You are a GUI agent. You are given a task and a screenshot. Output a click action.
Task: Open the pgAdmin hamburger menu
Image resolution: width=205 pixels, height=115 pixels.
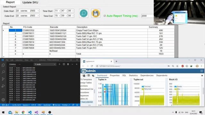pos(201,71)
